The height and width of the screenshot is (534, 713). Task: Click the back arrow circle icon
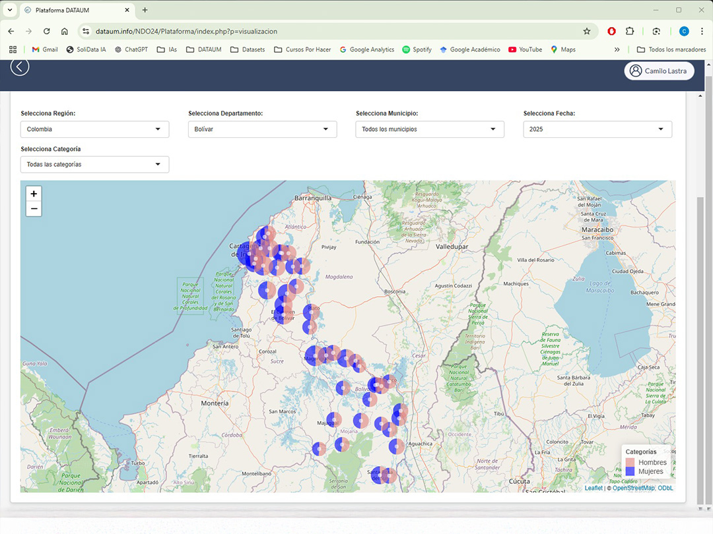click(20, 67)
